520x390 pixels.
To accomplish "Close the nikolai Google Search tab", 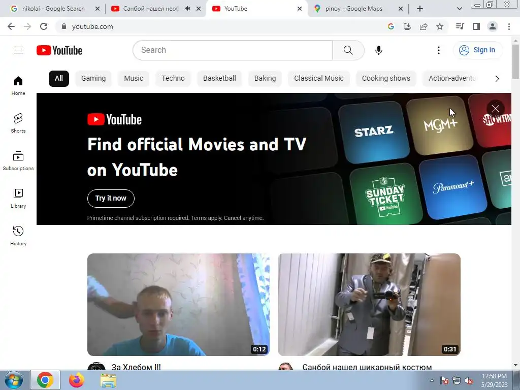I will pos(97,9).
